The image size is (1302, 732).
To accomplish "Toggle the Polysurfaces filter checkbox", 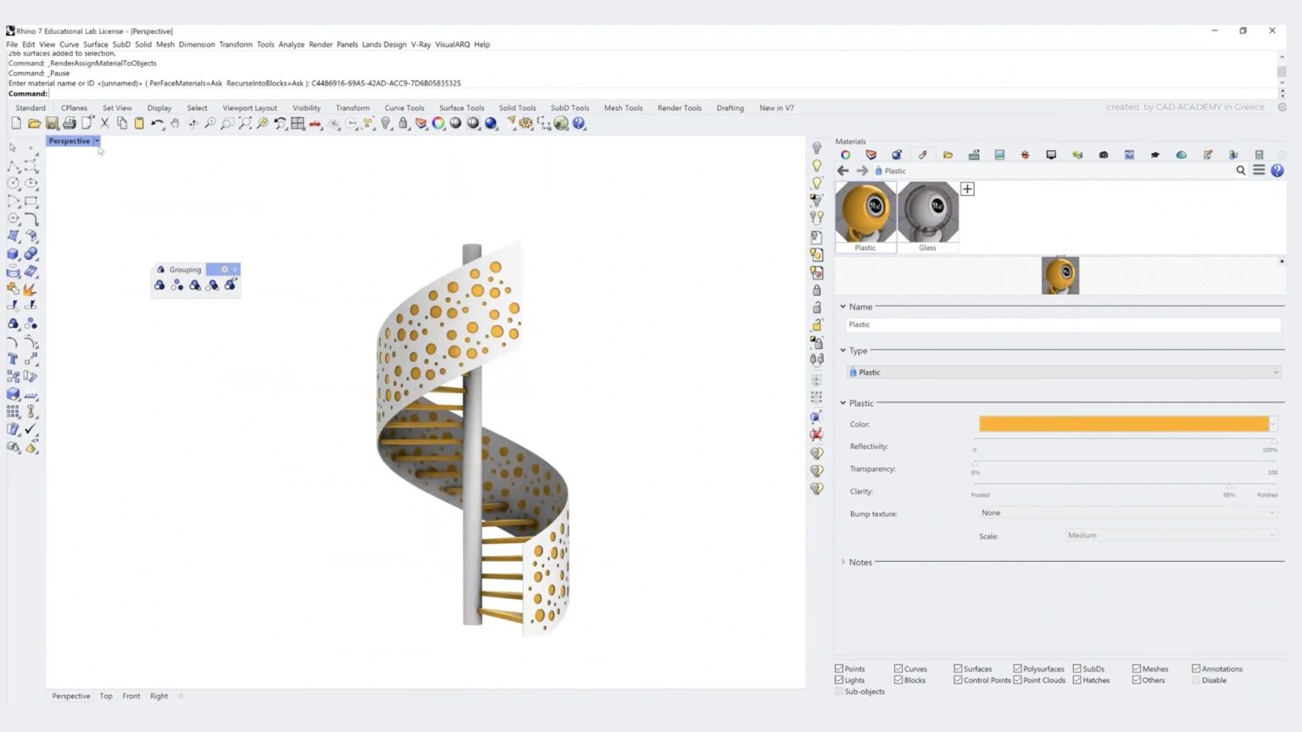I will click(1017, 668).
